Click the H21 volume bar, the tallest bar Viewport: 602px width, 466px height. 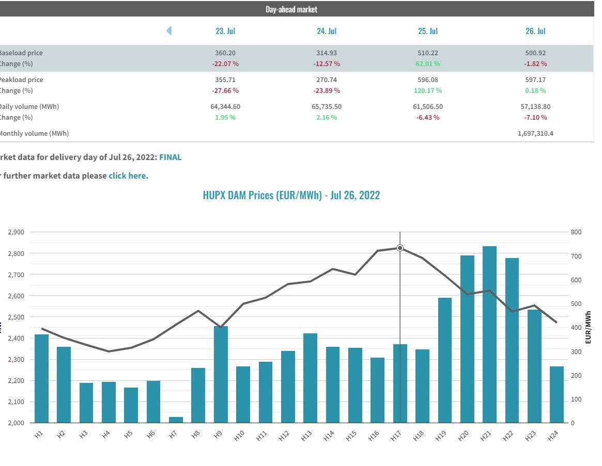click(489, 335)
